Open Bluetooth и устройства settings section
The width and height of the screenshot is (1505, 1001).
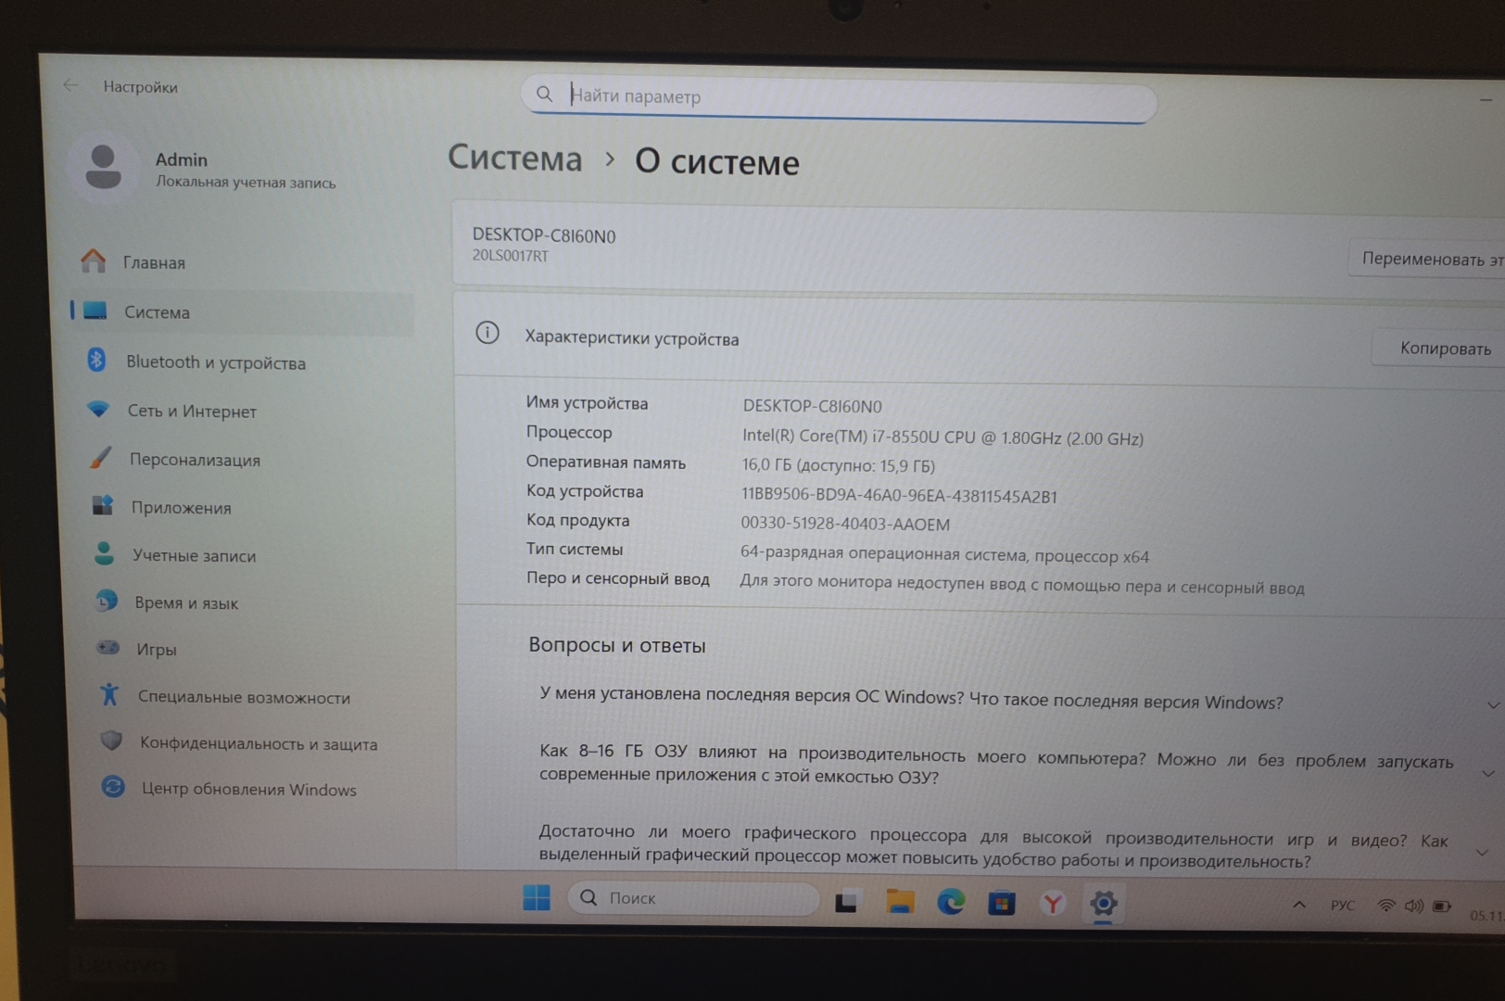point(215,362)
